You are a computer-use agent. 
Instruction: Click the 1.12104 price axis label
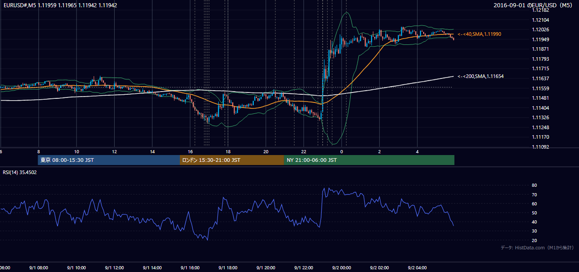click(x=540, y=20)
